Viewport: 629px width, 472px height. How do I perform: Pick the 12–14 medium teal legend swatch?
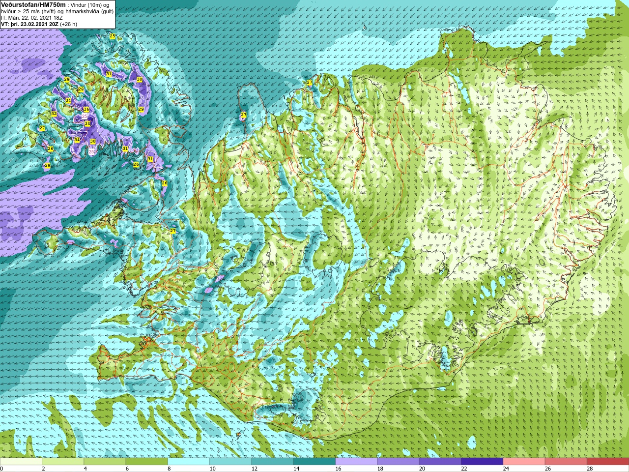click(x=272, y=462)
